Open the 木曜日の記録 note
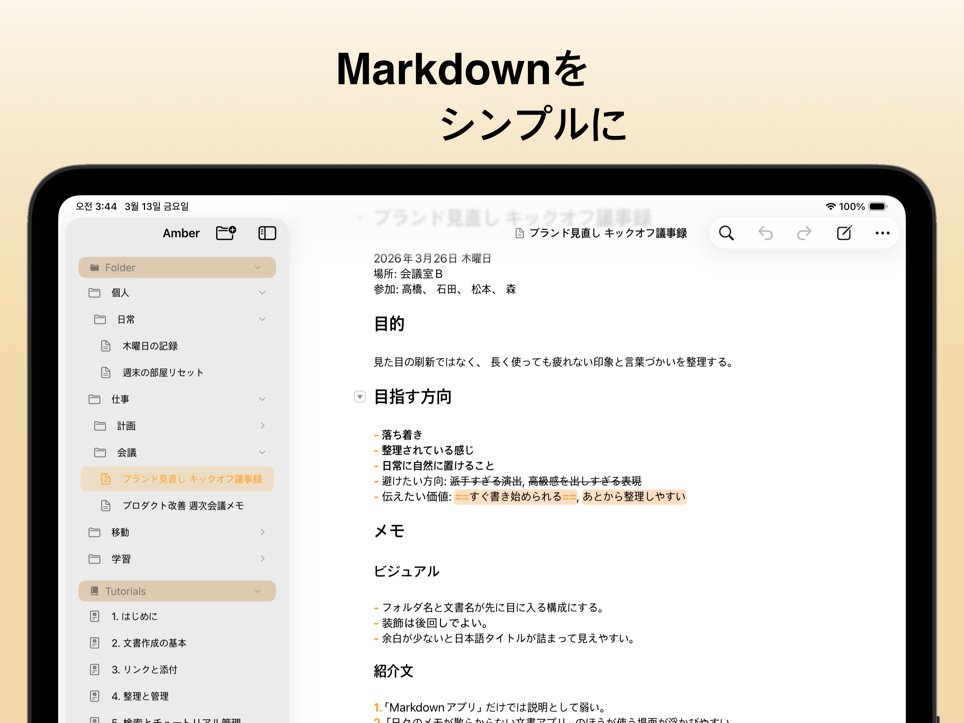 (x=151, y=346)
